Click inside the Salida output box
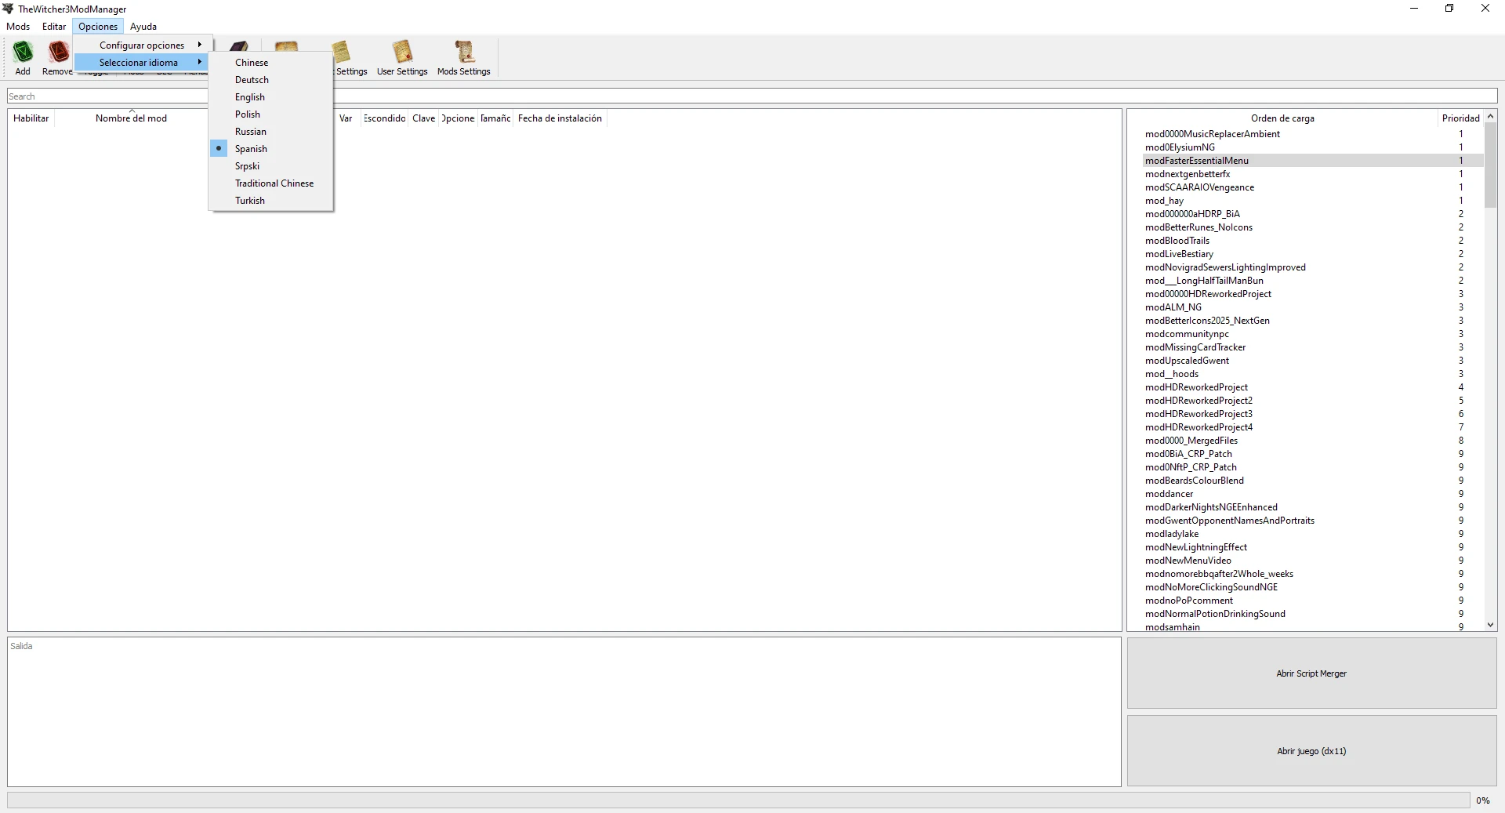This screenshot has width=1505, height=813. click(x=564, y=712)
